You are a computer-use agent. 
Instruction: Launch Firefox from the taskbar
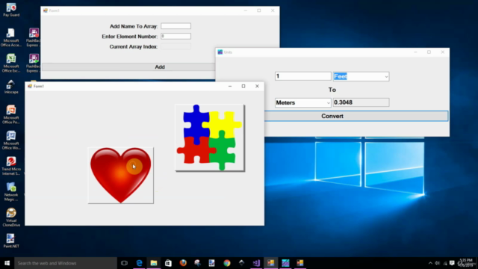pos(183,263)
